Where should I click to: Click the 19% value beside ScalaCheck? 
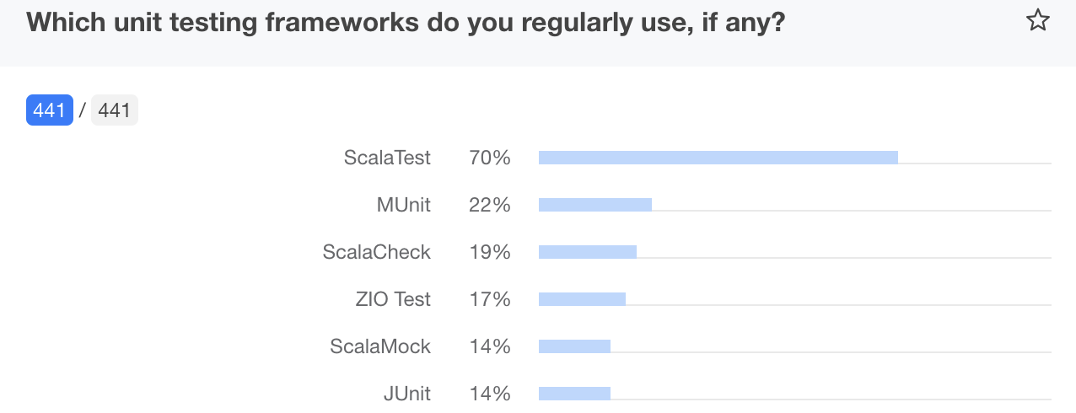coord(490,252)
